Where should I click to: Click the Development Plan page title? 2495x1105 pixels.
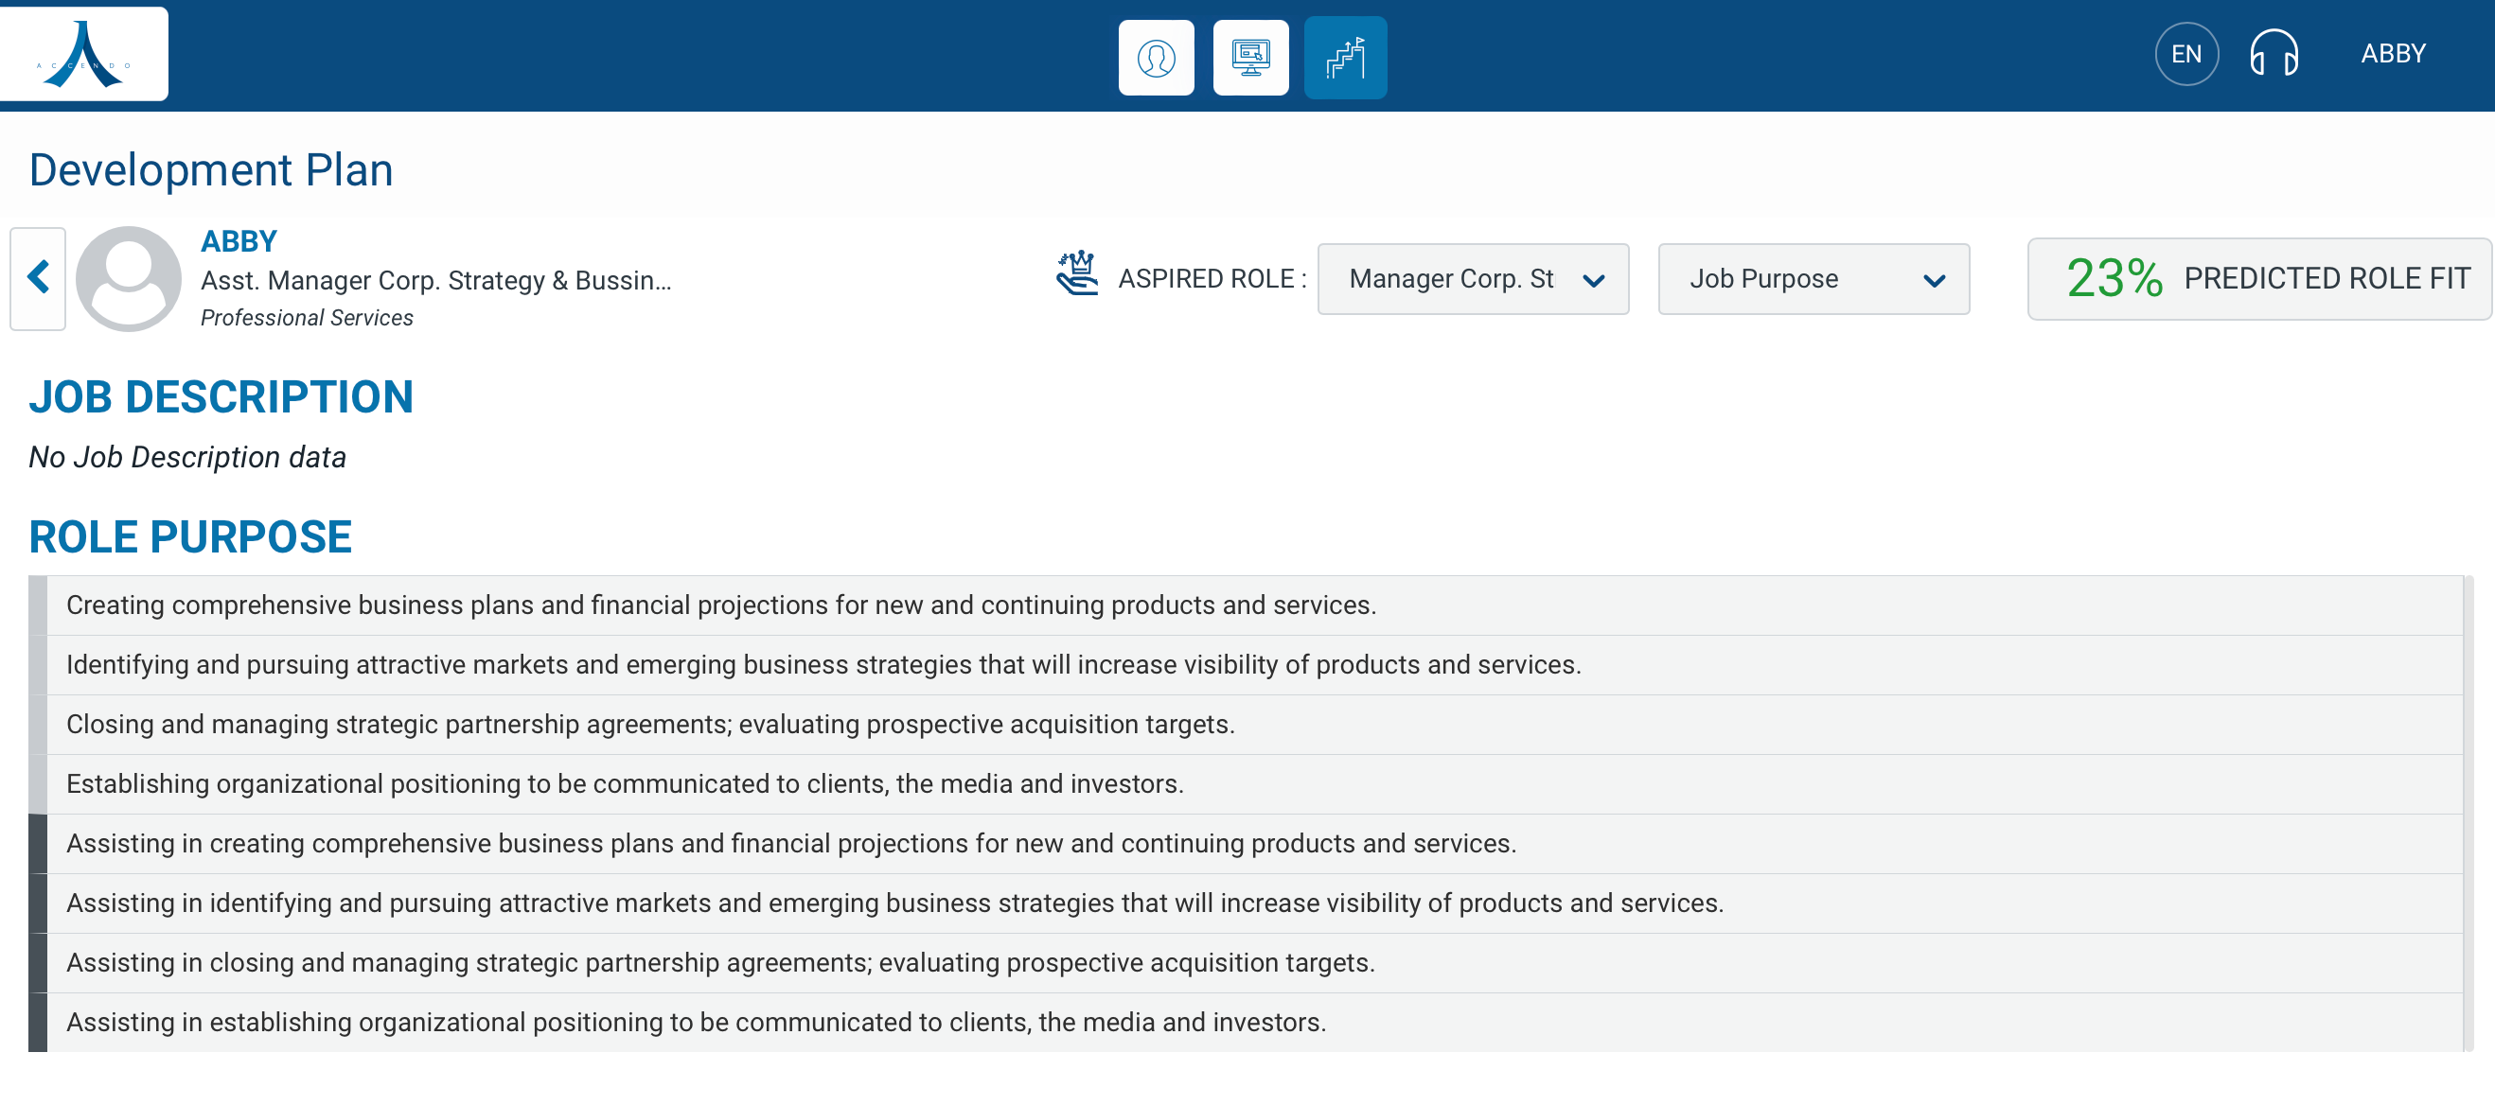pos(211,170)
